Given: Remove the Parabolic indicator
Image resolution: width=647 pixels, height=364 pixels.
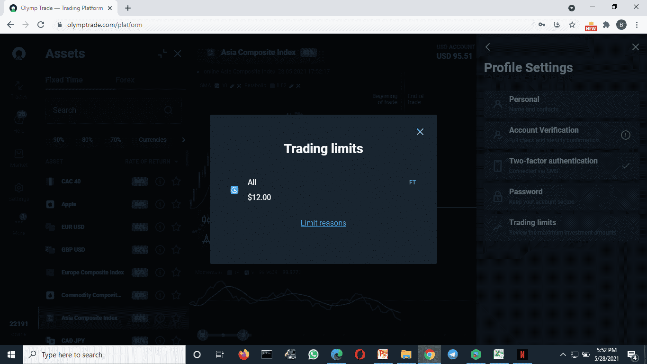Looking at the screenshot, I should (298, 86).
